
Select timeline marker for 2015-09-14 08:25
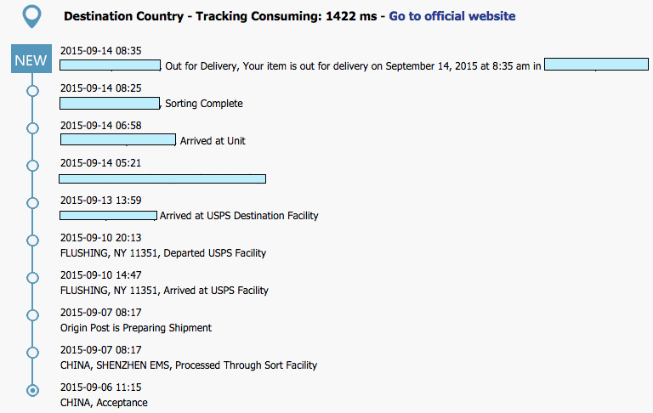(x=32, y=89)
